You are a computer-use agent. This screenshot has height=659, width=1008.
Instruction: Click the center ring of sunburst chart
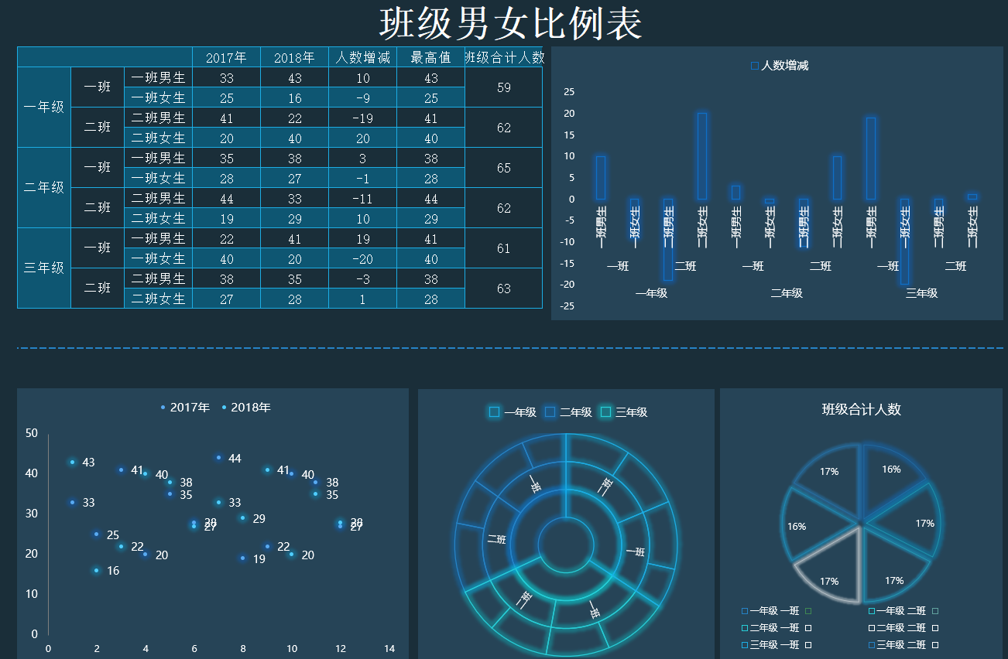(x=566, y=546)
